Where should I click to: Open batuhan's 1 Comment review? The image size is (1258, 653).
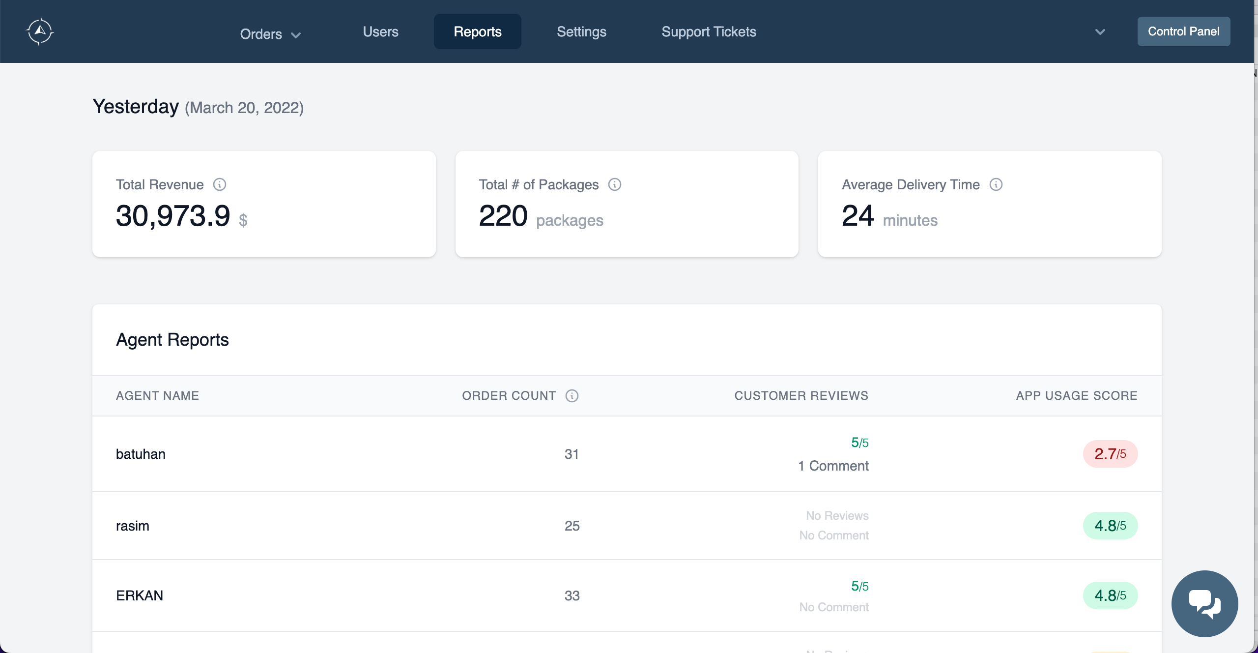(x=833, y=465)
